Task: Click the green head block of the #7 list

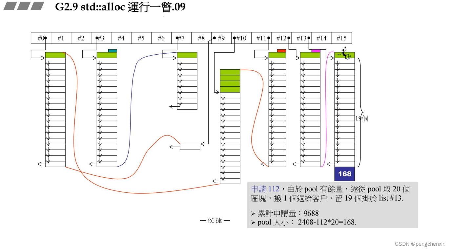Action: (x=187, y=55)
